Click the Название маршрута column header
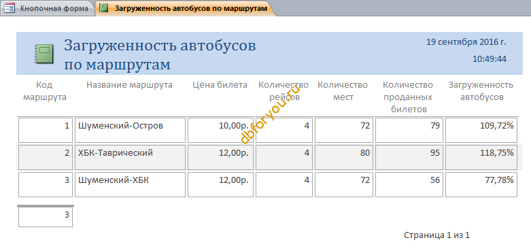This screenshot has width=531, height=251. 129,85
